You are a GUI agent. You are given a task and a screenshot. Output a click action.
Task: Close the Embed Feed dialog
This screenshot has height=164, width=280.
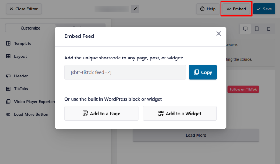click(219, 34)
